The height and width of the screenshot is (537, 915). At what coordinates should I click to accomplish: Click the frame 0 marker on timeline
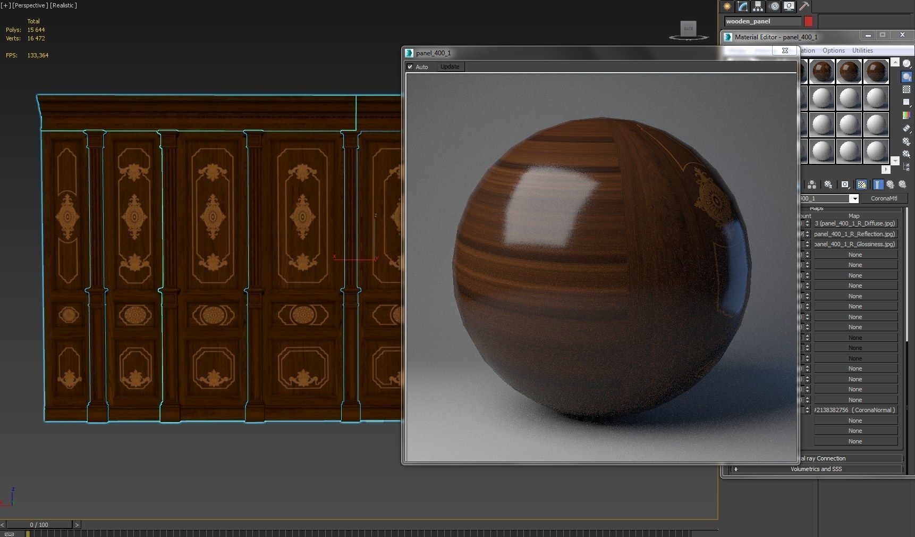(28, 534)
